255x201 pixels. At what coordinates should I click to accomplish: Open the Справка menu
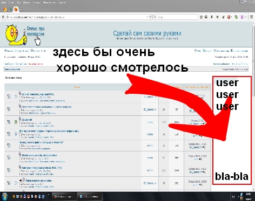click(x=62, y=3)
